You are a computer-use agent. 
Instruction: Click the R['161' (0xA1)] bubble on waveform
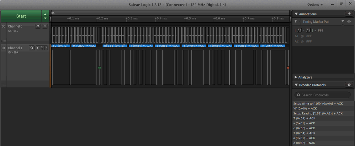(114, 46)
